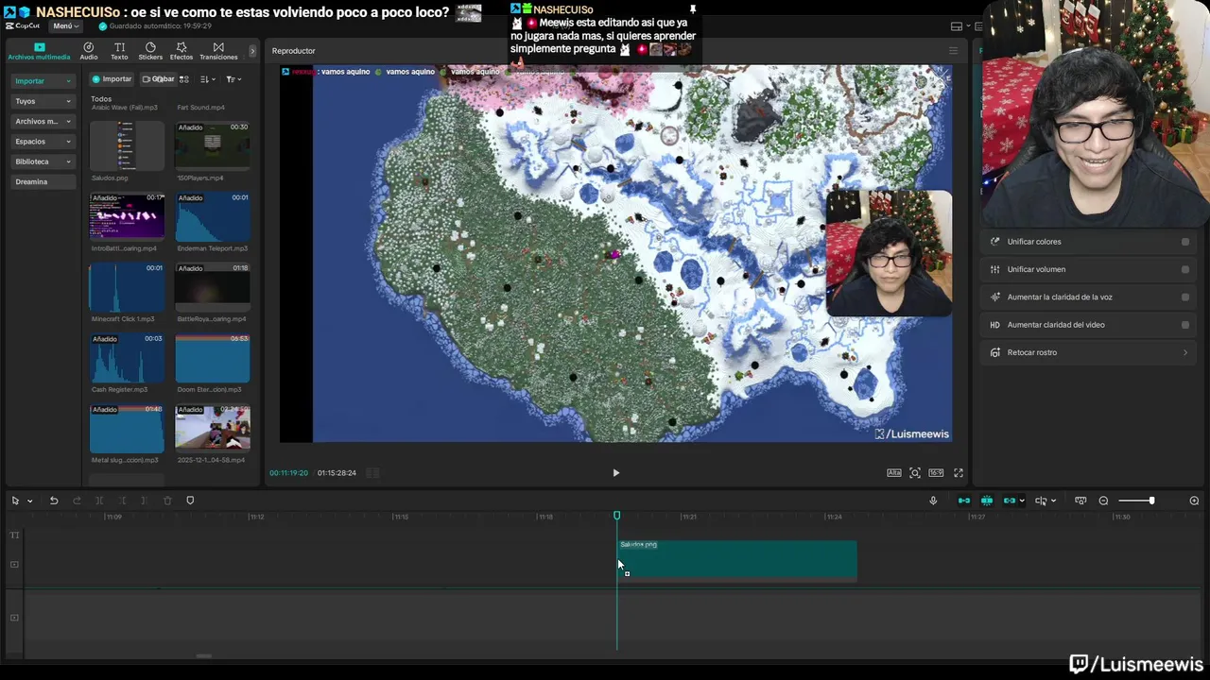The image size is (1210, 680).
Task: Switch media grid view layout icon
Action: [x=184, y=79]
